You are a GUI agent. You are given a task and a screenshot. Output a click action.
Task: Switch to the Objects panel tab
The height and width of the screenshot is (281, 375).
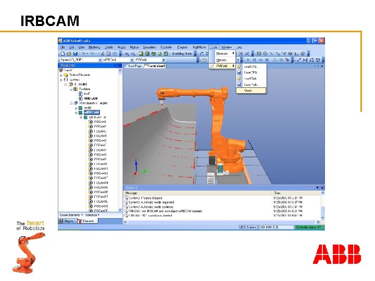pyautogui.click(x=67, y=221)
